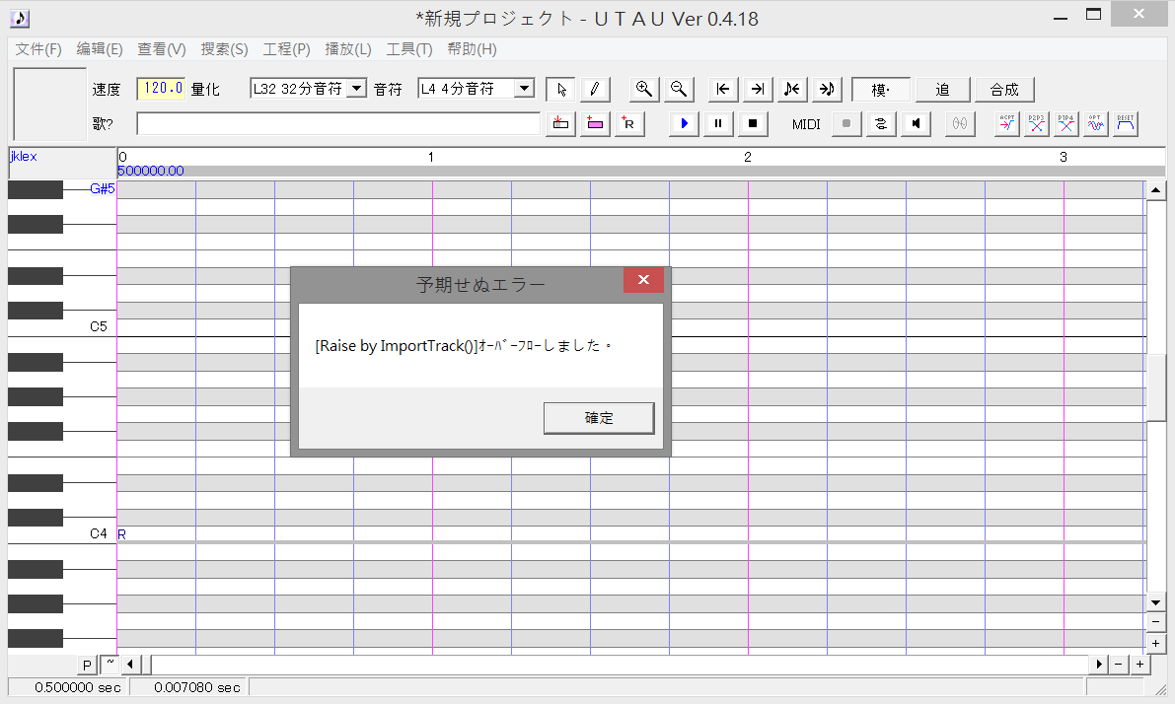Click the vertical scrollbar down arrow
The image size is (1175, 704).
coord(1155,602)
